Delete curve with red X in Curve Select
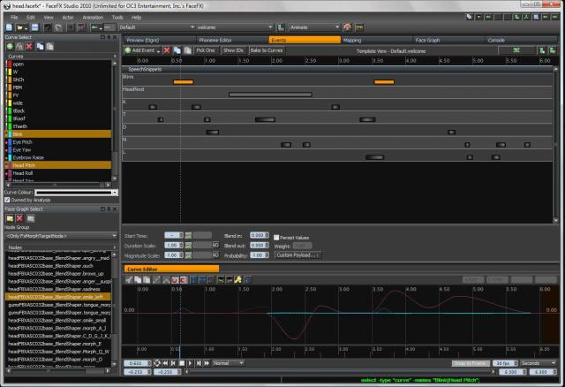Screen dimensions: 565x387 [29, 47]
